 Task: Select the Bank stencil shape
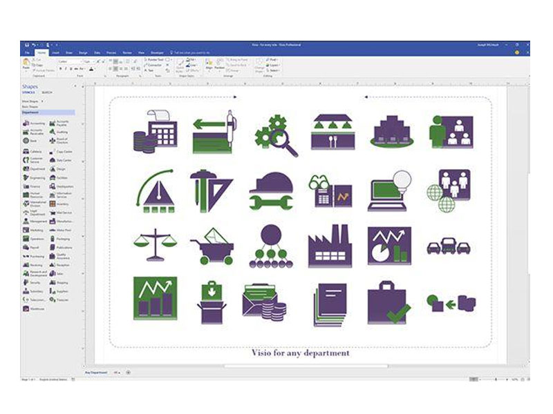coord(30,141)
